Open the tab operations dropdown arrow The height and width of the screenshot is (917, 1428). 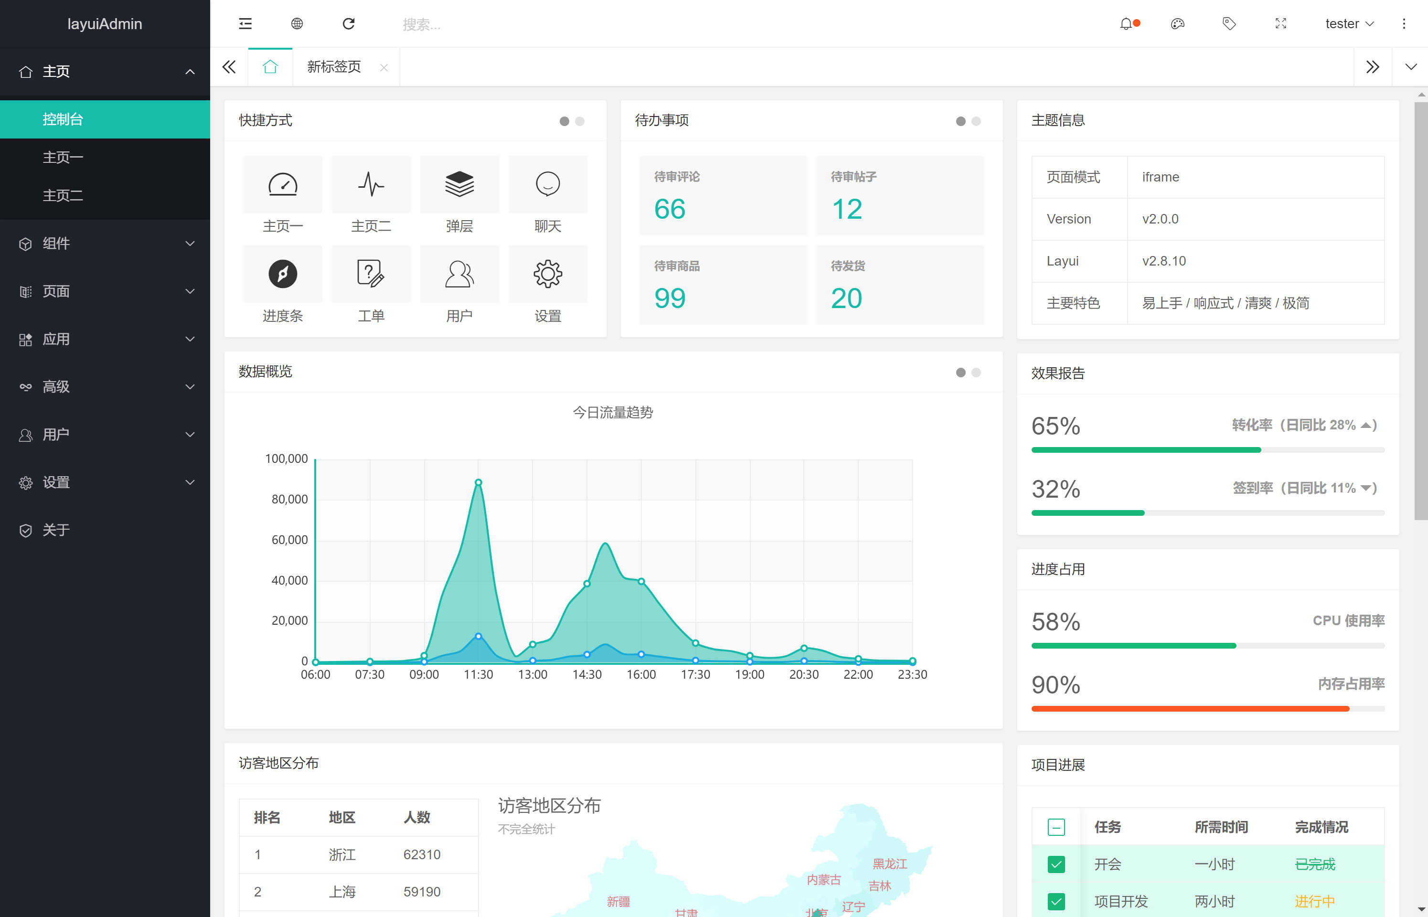[1411, 67]
